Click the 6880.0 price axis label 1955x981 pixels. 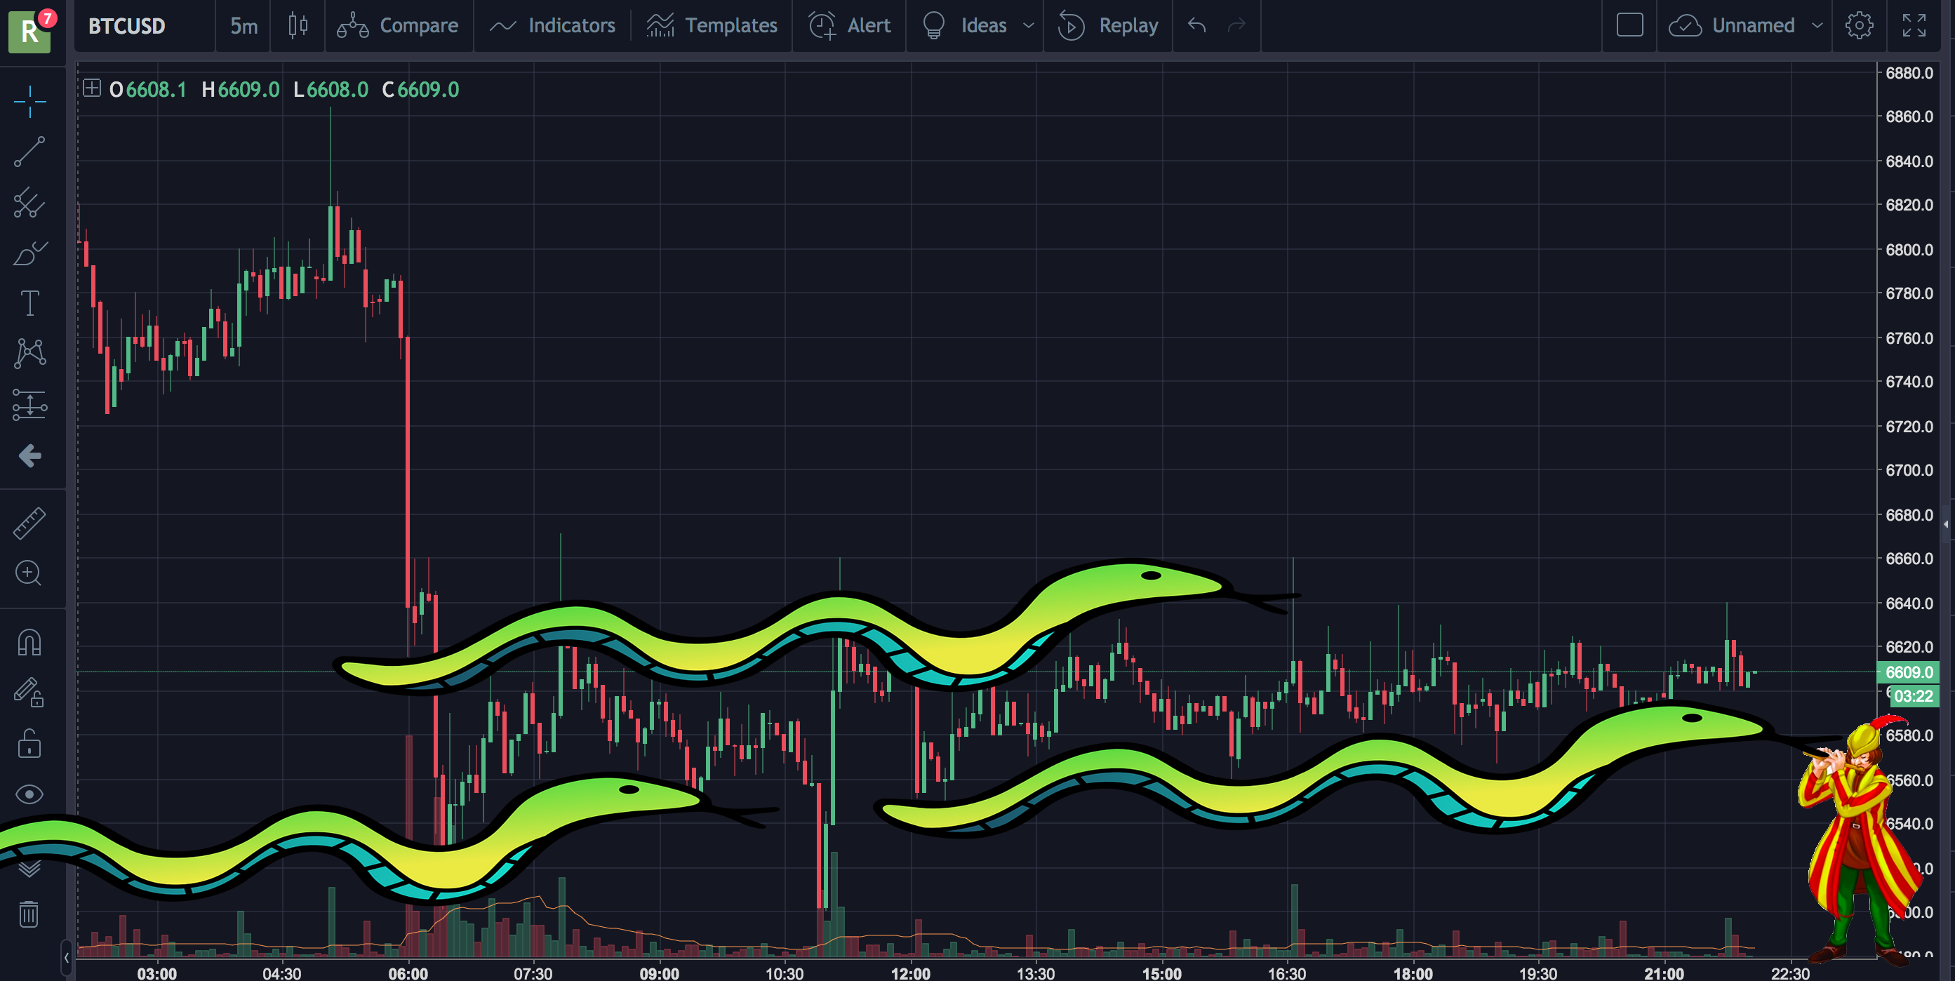pyautogui.click(x=1909, y=74)
